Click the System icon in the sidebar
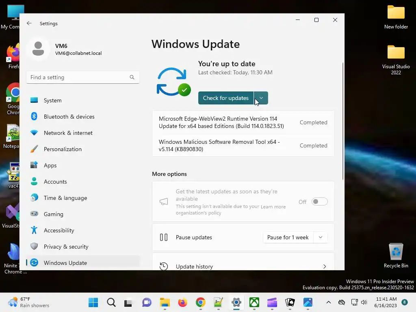The width and height of the screenshot is (416, 312). pos(34,100)
